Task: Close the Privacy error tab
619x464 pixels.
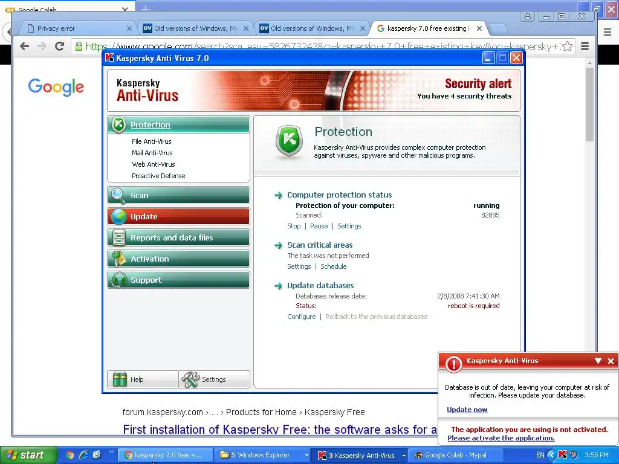Action: pyautogui.click(x=129, y=28)
